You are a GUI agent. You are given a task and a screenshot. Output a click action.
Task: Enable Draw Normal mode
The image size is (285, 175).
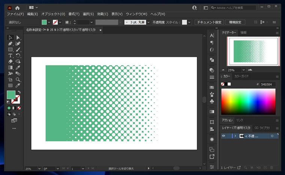[9, 114]
